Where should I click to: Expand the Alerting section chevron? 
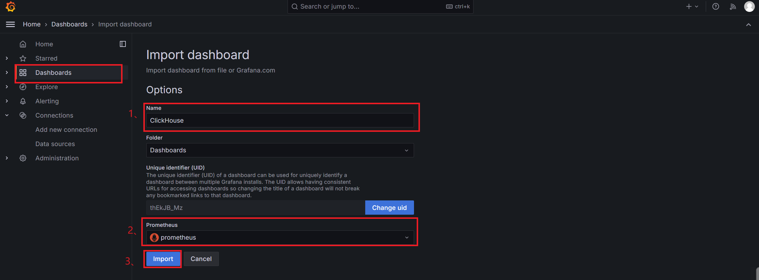(7, 101)
